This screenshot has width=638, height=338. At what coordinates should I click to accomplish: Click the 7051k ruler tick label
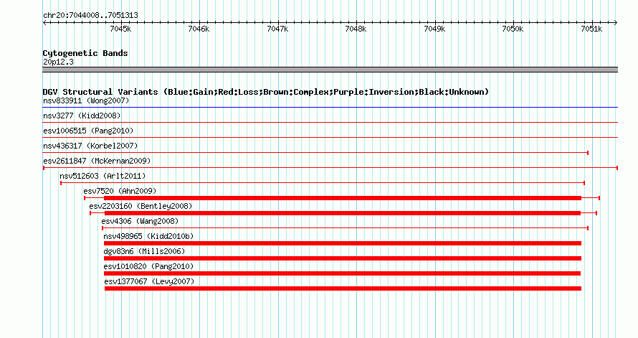[591, 29]
